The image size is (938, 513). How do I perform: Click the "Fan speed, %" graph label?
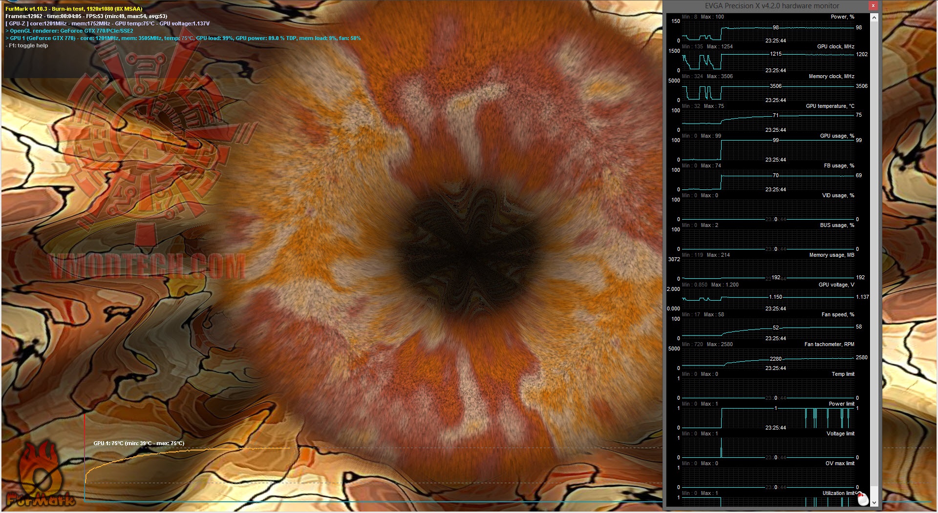[838, 314]
